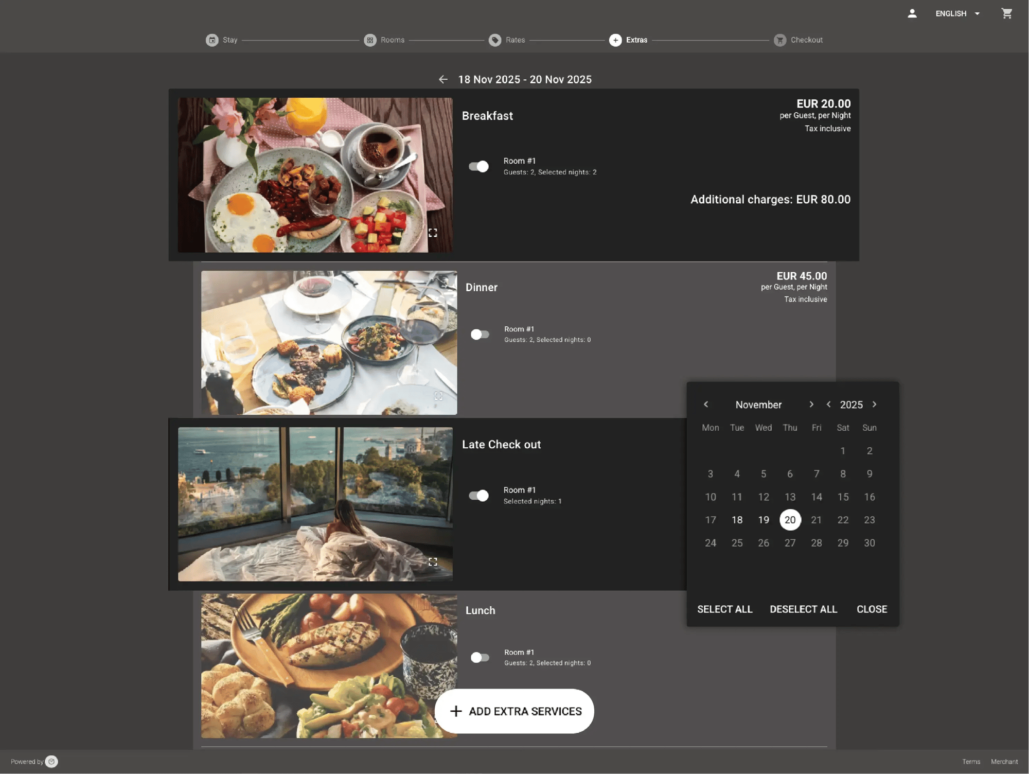Click the user account icon
1029x774 pixels.
point(912,13)
